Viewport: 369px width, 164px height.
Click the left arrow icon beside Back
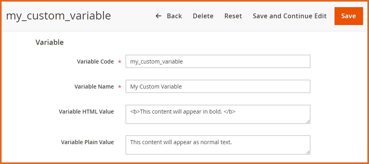click(x=159, y=16)
